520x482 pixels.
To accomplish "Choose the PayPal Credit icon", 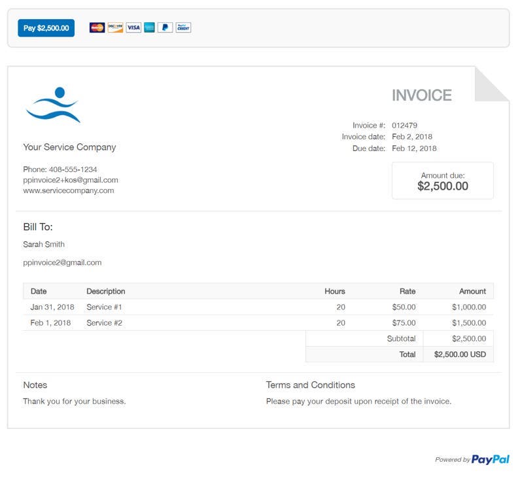I will point(183,27).
